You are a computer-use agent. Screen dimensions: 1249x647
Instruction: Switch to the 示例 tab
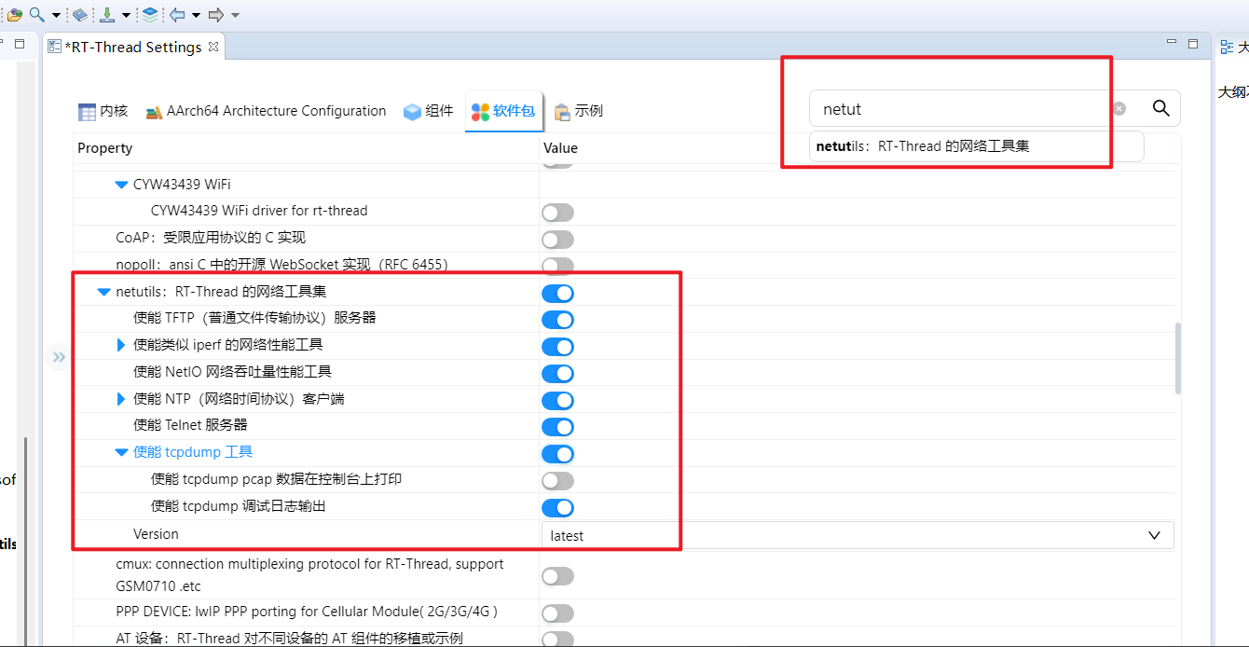[x=579, y=111]
